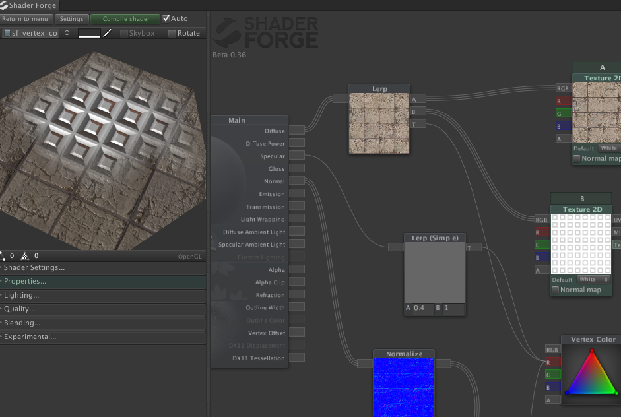The image size is (621, 417).
Task: Click the Diffuse input connector on Main
Action: click(297, 130)
